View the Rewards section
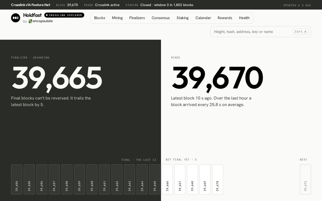This screenshot has height=201, width=322. [x=225, y=18]
